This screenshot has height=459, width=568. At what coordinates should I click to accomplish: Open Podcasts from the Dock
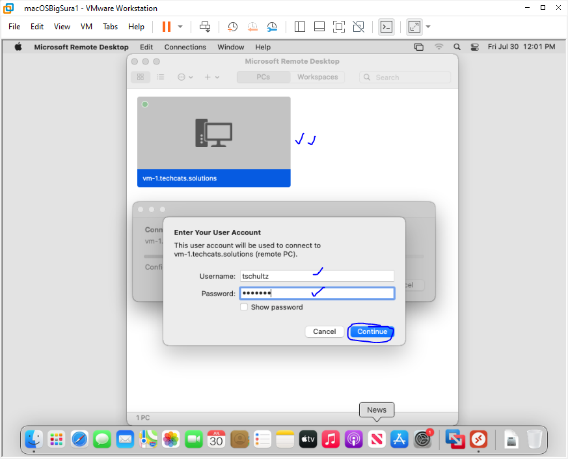point(353,439)
